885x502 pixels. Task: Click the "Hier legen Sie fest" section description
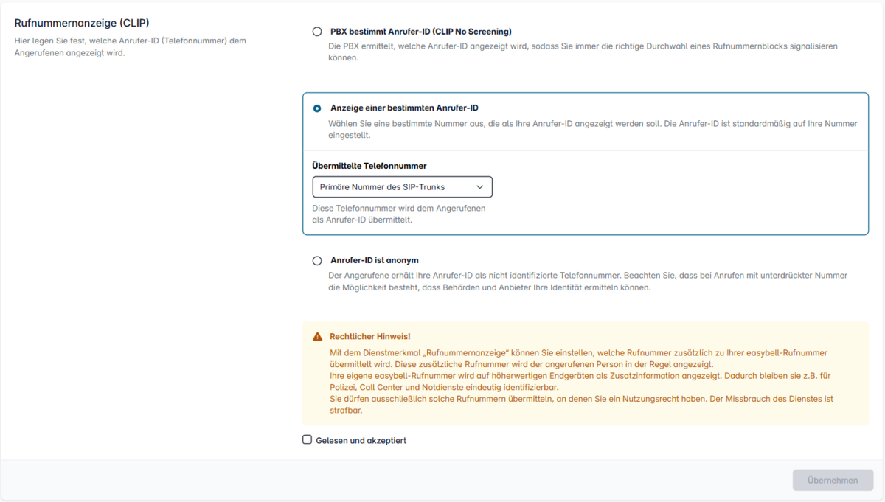point(130,46)
